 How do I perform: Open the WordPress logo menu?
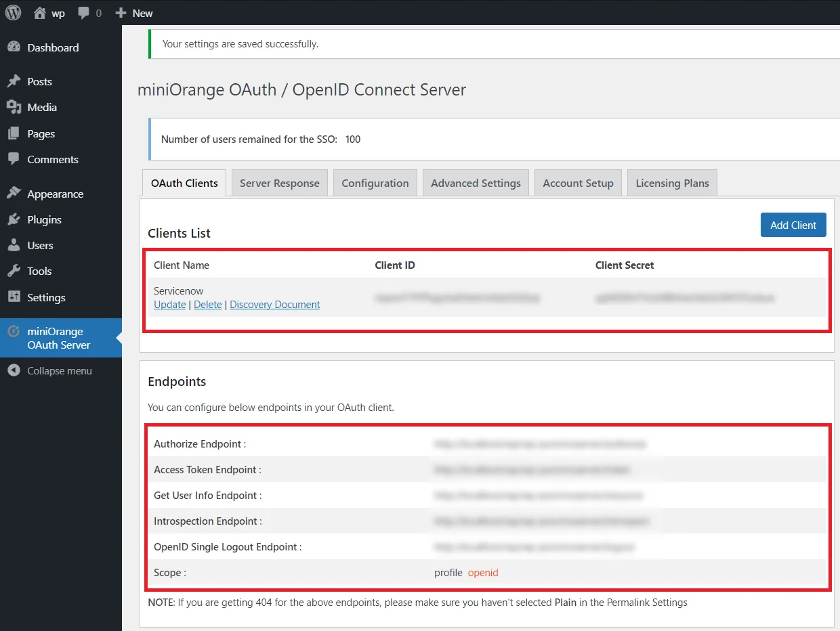point(14,13)
